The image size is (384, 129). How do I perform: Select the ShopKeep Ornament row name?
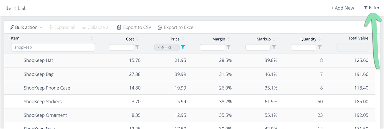pyautogui.click(x=45, y=115)
